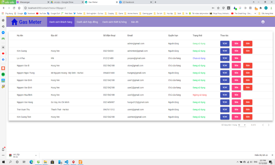Screen dimensions: 275x165
Task: Click the browser address bar
Action: click(x=115, y=8)
